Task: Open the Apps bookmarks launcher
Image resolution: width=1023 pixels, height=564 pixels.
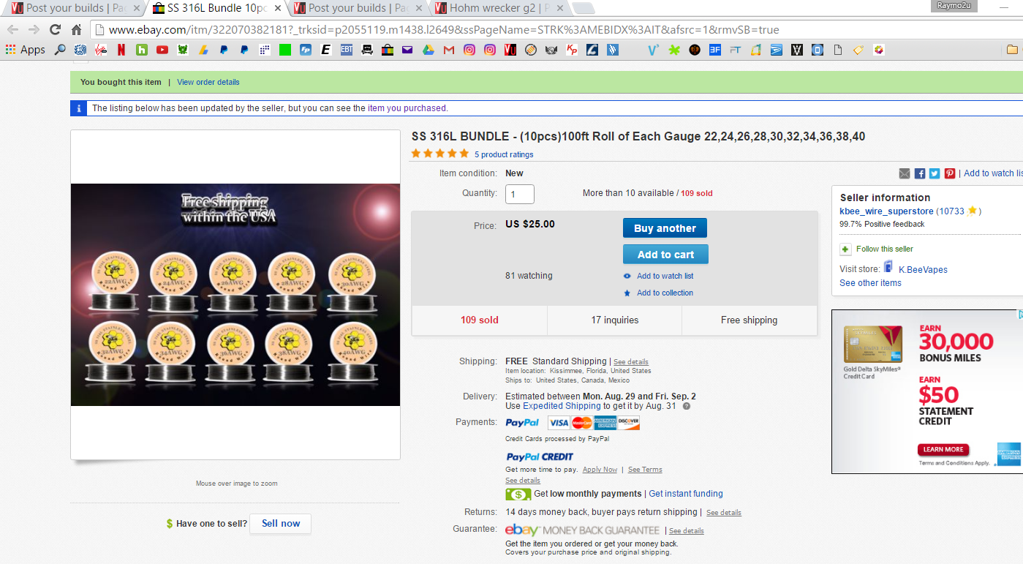Action: 26,50
